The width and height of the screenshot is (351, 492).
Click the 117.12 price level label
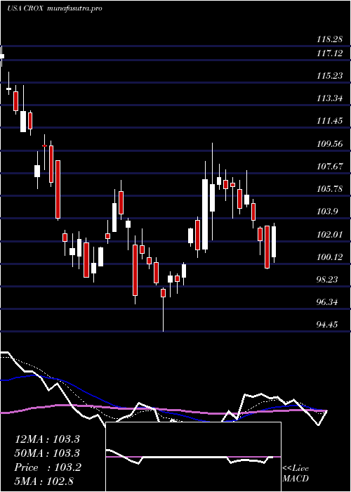coord(329,53)
